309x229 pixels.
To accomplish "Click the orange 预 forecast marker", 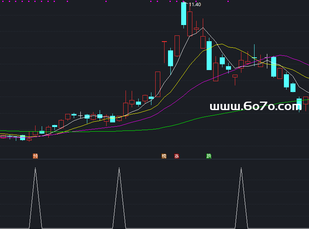I will pyautogui.click(x=36, y=156).
